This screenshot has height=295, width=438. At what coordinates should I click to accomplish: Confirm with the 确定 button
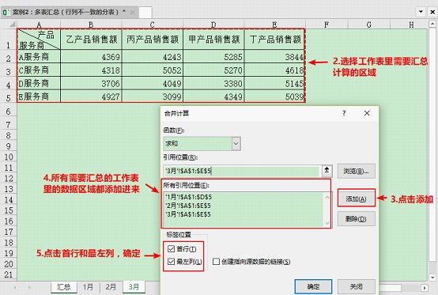click(x=313, y=286)
